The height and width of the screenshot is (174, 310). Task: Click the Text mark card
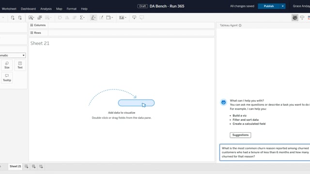[x=20, y=65]
